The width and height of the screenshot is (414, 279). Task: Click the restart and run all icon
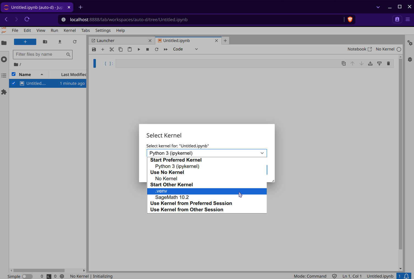166,49
